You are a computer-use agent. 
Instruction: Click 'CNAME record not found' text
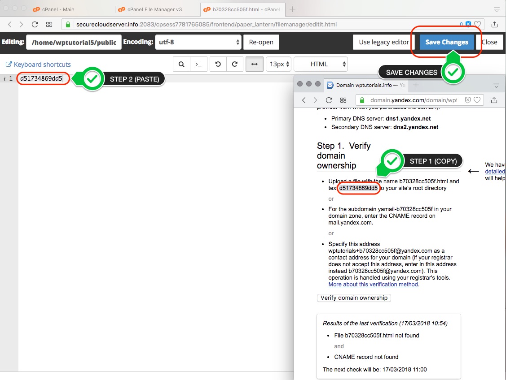click(366, 357)
